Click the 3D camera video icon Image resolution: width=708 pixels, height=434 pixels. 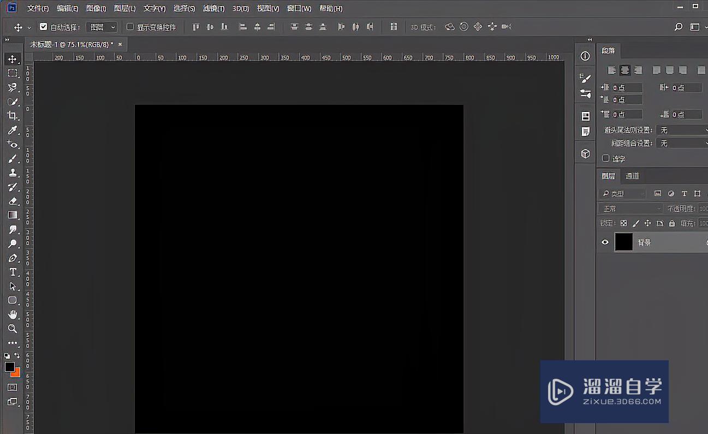point(506,27)
